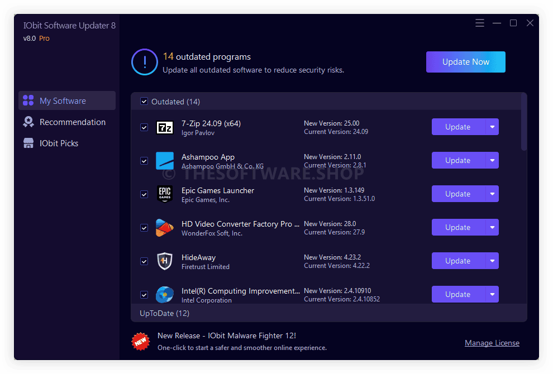
Task: Click 'Current Version: 2.4.10852' text
Action: point(342,299)
